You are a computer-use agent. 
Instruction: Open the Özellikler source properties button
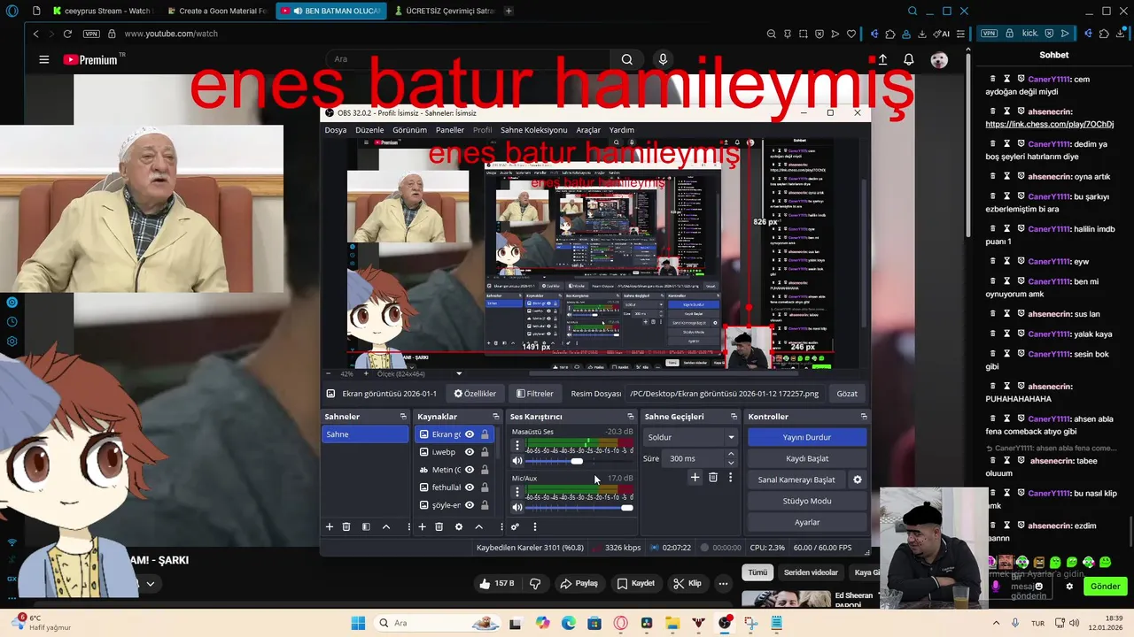point(475,394)
